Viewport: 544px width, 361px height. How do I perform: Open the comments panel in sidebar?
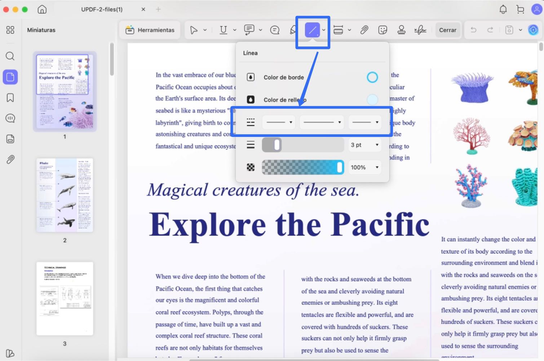(10, 118)
